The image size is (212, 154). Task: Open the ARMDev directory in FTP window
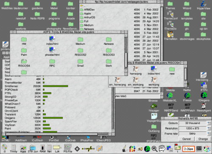pos(87,10)
